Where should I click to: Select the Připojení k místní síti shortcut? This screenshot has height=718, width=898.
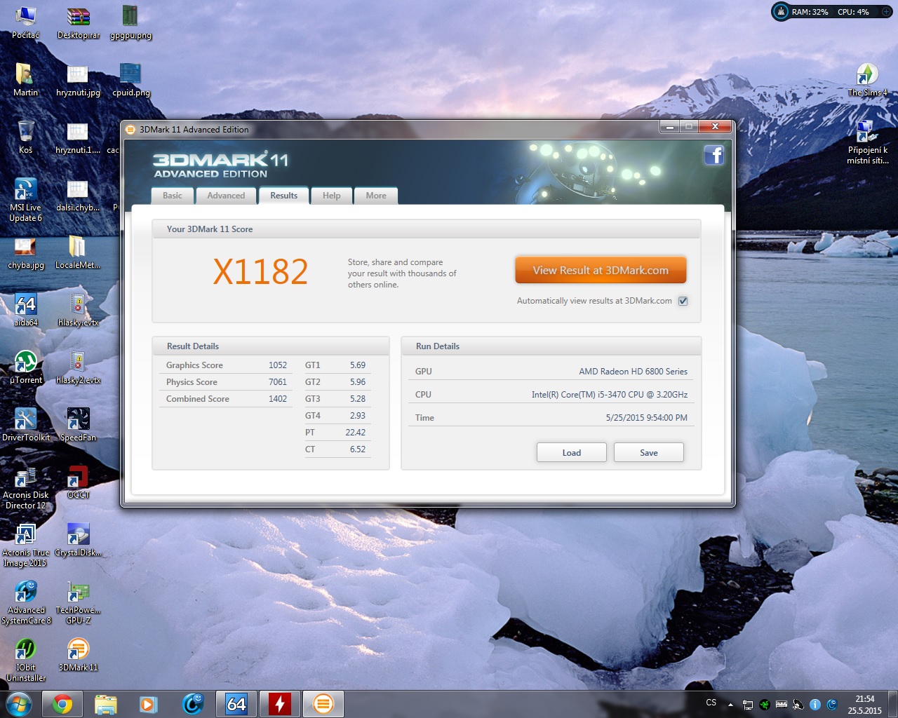click(868, 142)
